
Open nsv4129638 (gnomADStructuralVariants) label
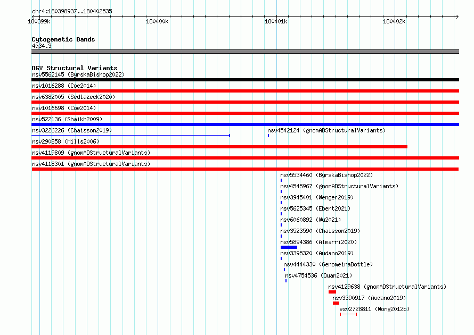coord(387,287)
